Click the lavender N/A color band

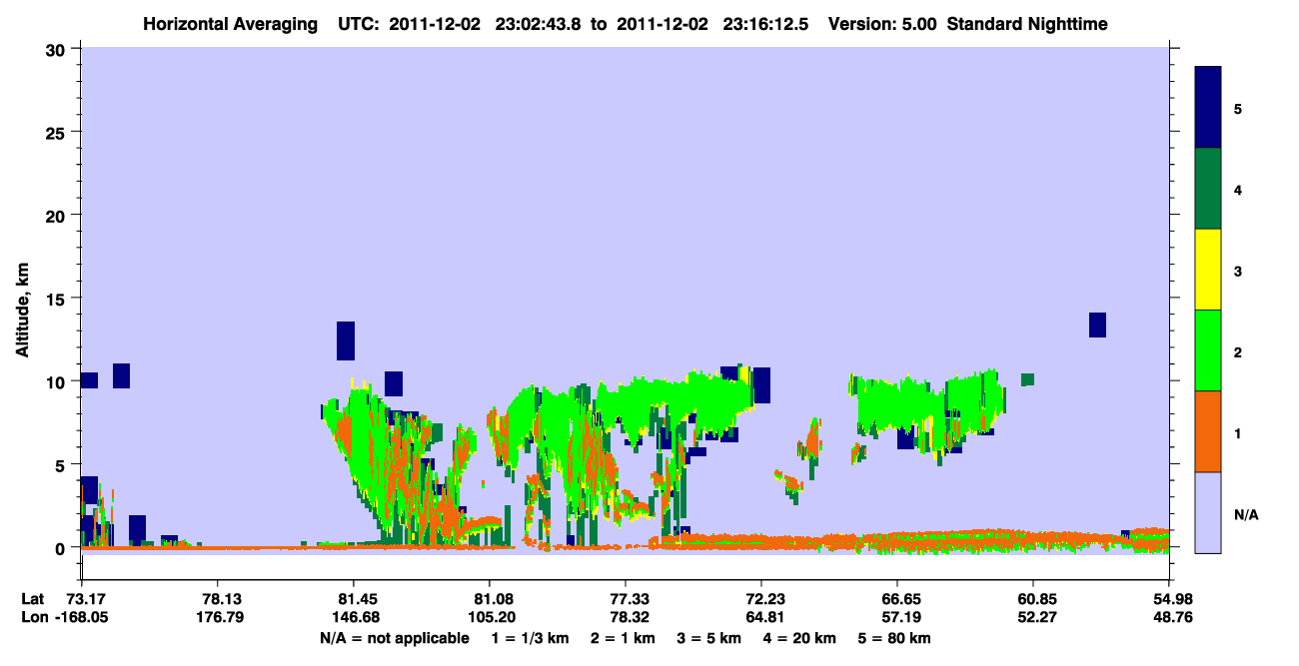point(1208,512)
